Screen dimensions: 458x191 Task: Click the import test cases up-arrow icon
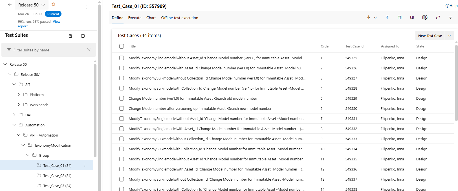point(387,17)
